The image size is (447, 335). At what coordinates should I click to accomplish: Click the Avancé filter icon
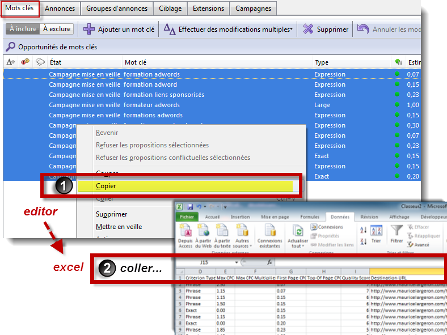point(410,244)
